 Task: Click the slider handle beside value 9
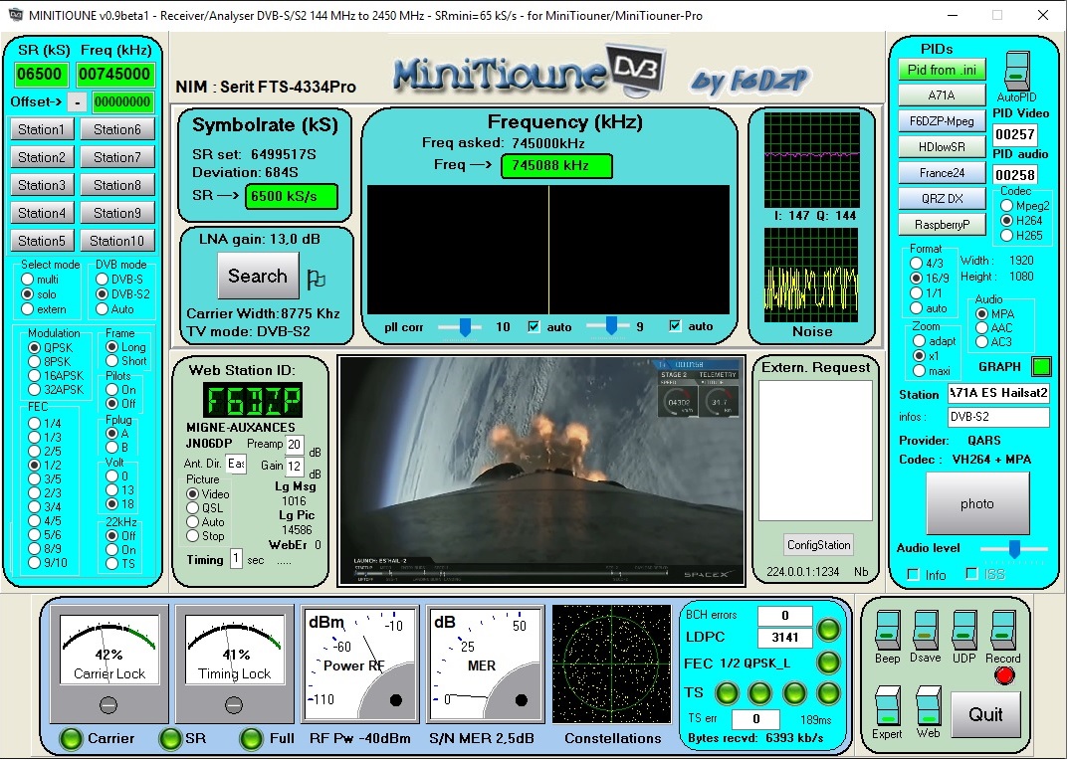click(x=611, y=326)
